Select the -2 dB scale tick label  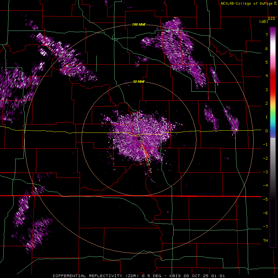coord(265,158)
